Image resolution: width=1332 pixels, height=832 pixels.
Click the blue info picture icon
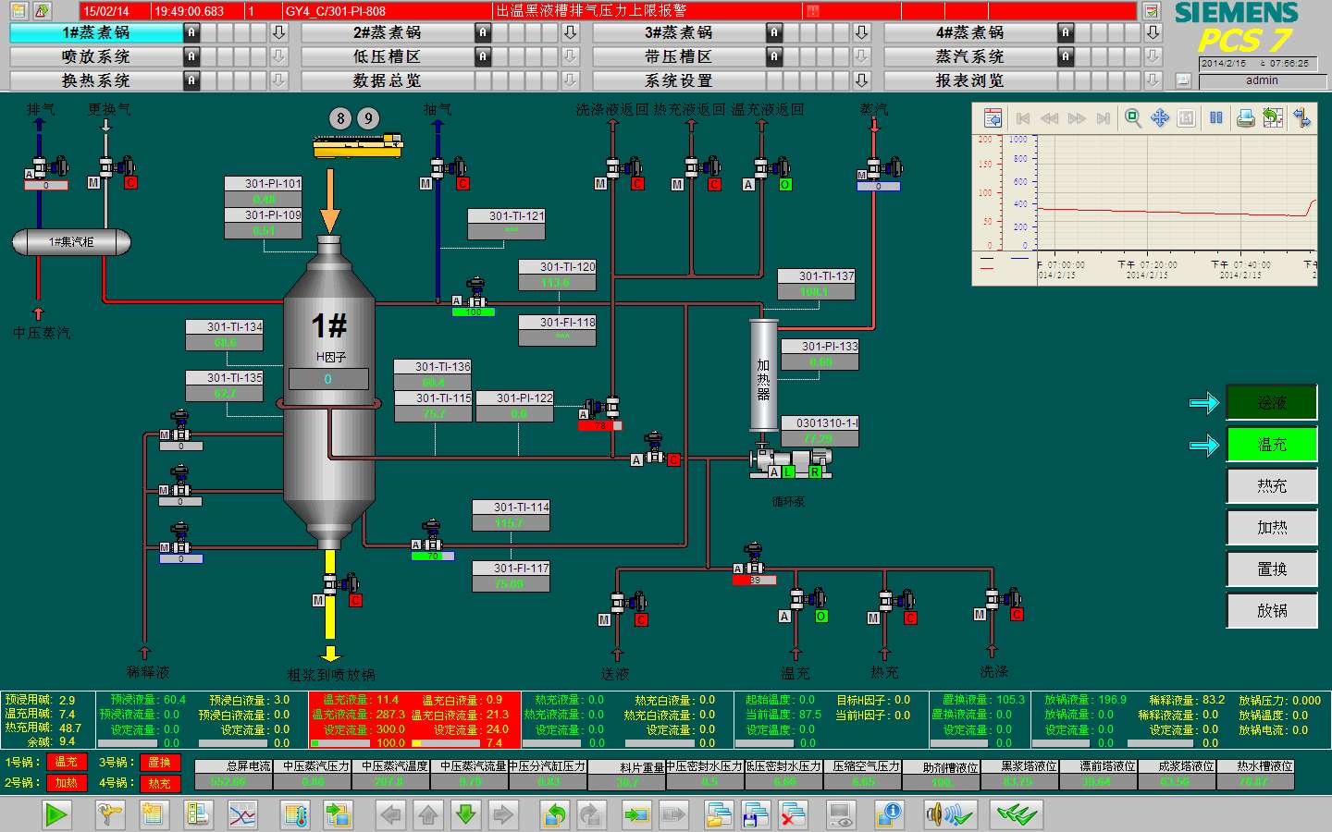(x=889, y=814)
